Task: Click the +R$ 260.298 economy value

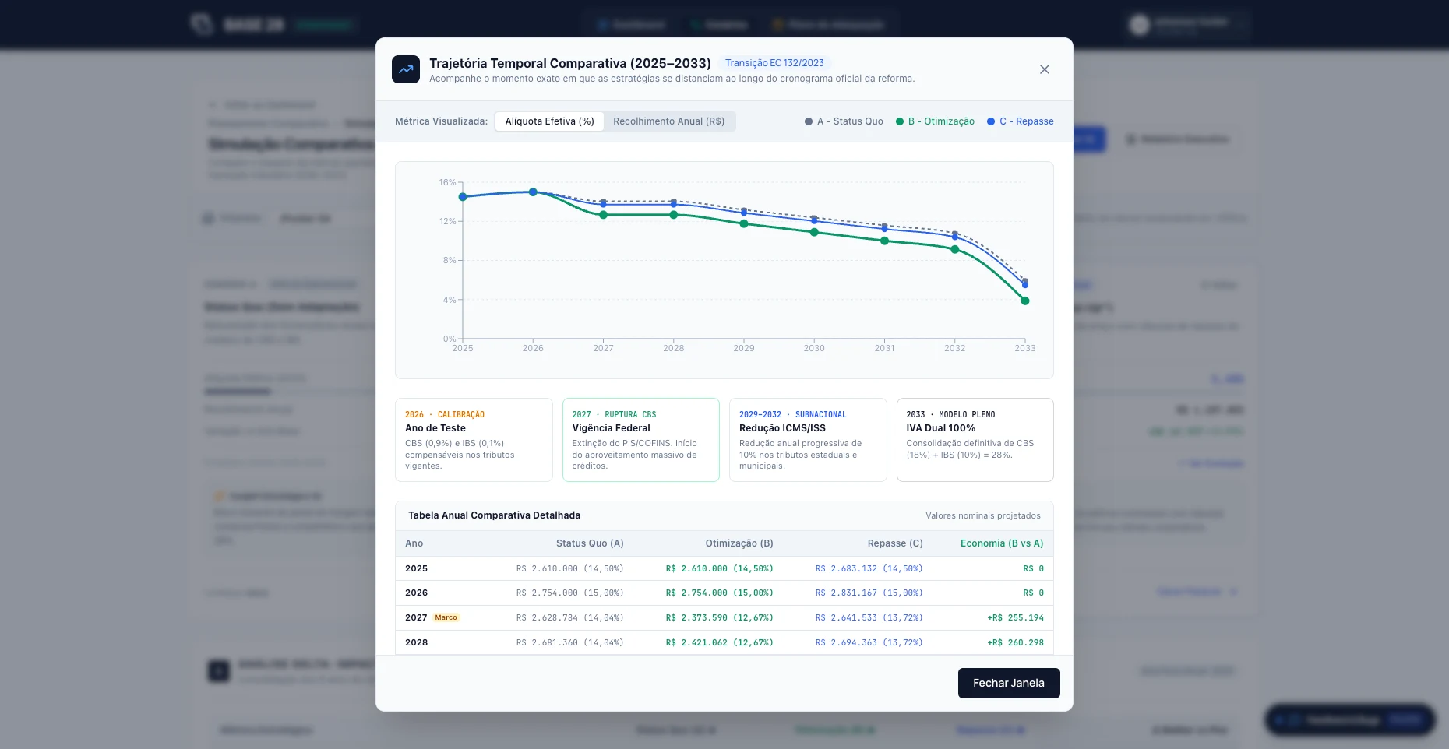Action: point(1015,642)
